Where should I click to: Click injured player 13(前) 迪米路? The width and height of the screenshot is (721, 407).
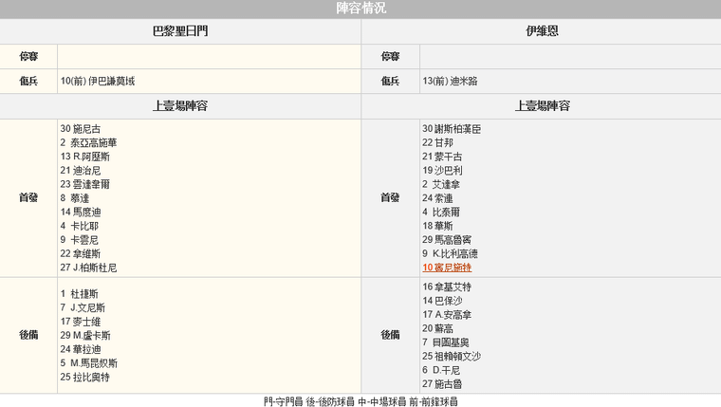[x=450, y=81]
